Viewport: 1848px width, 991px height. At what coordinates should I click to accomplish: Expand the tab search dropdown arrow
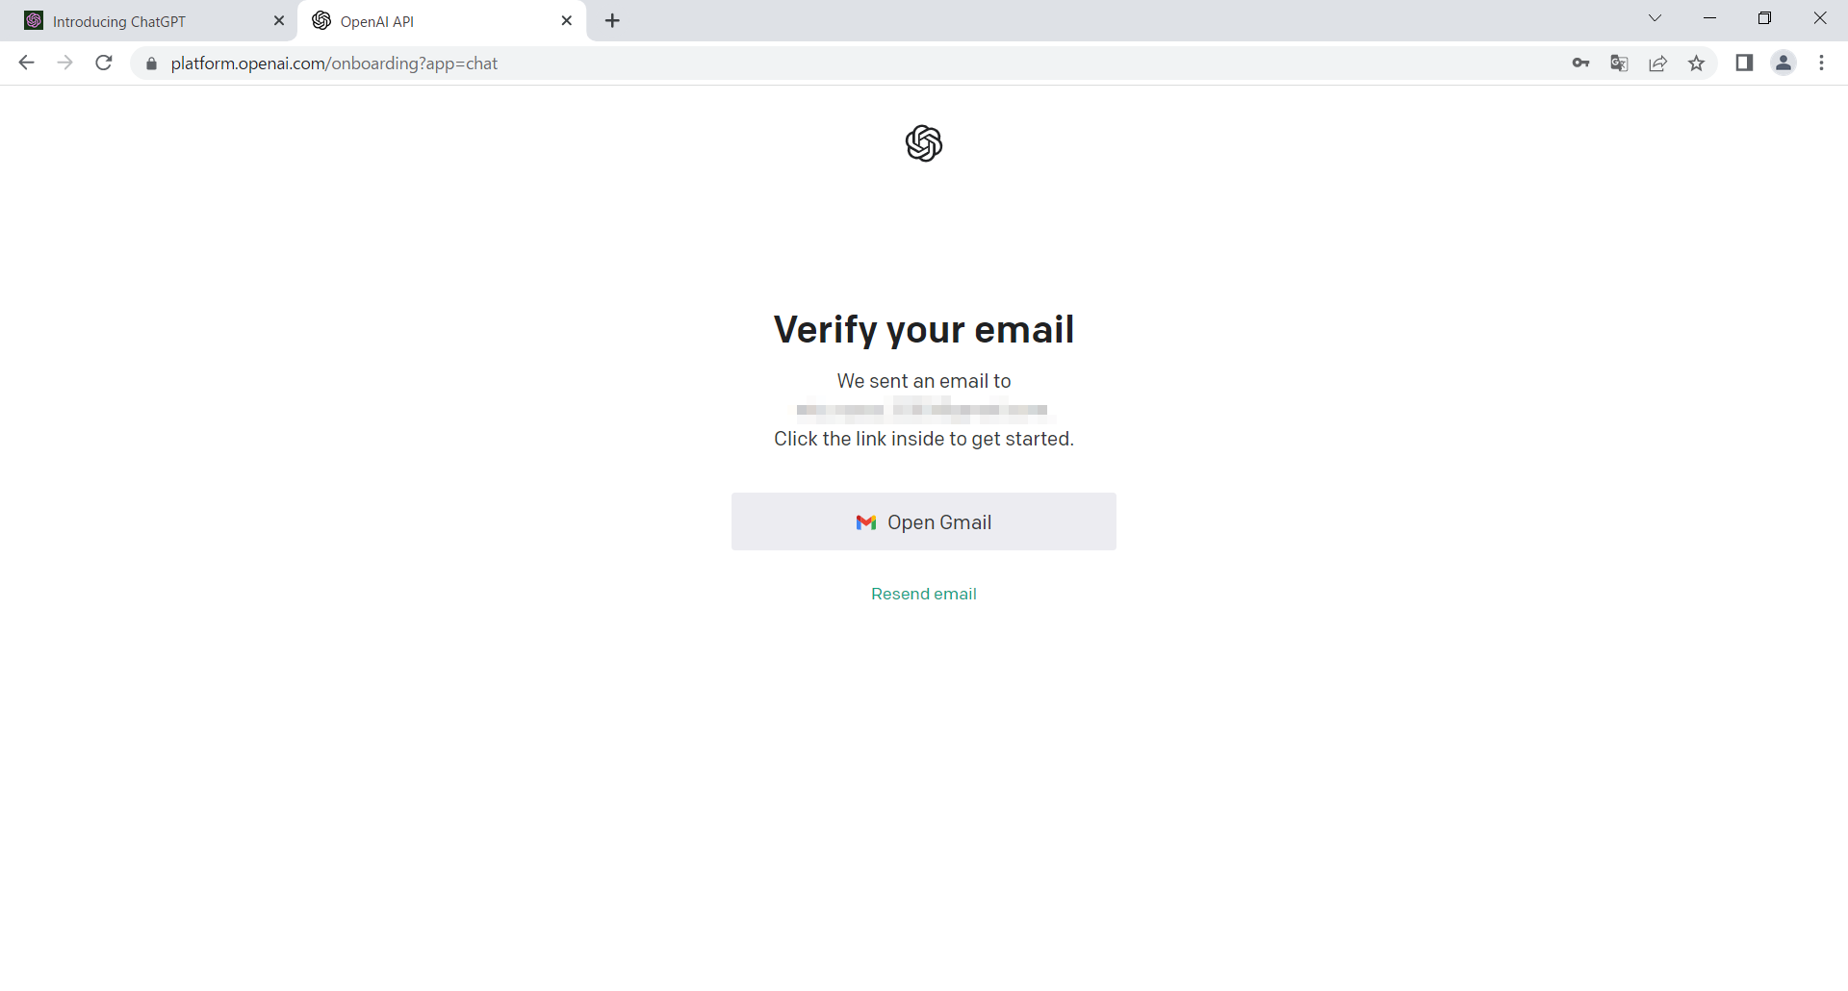(x=1655, y=18)
